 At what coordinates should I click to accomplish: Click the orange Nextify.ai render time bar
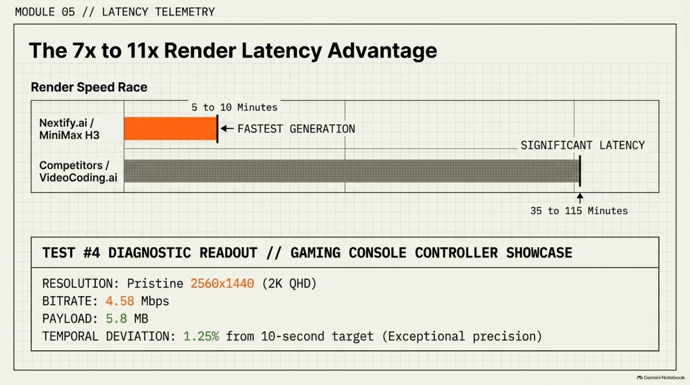pyautogui.click(x=170, y=129)
